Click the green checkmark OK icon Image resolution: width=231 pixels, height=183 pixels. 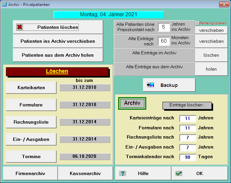pyautogui.click(x=179, y=173)
